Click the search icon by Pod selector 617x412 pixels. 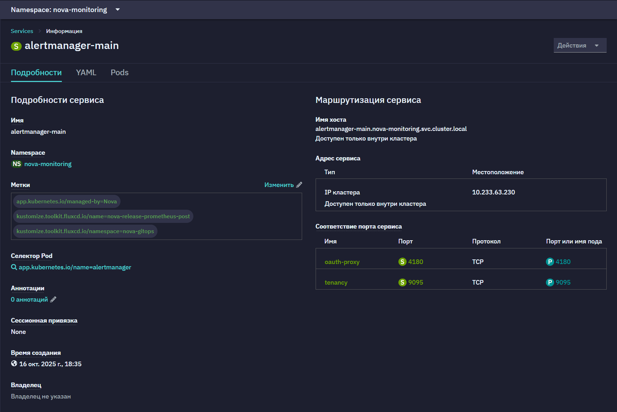coord(14,267)
